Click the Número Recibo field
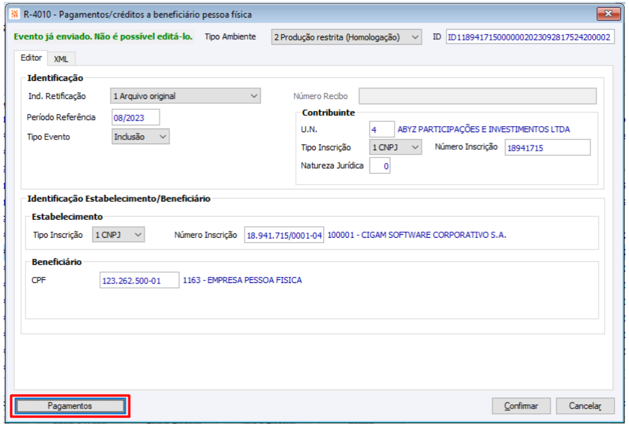Screen dimensions: 629x429 click(x=477, y=96)
